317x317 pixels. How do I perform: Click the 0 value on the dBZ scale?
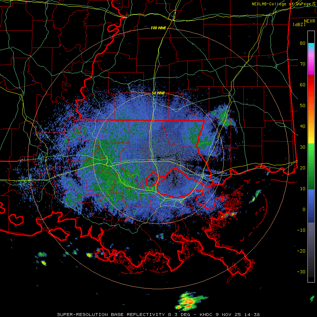pyautogui.click(x=304, y=210)
